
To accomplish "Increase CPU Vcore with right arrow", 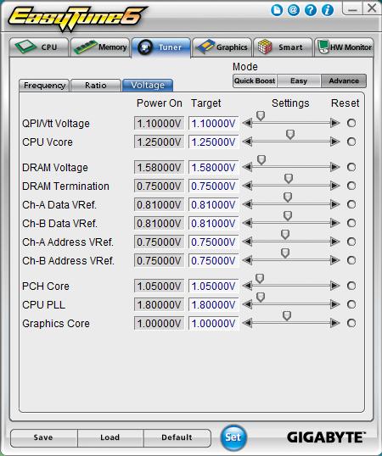I will tap(335, 142).
